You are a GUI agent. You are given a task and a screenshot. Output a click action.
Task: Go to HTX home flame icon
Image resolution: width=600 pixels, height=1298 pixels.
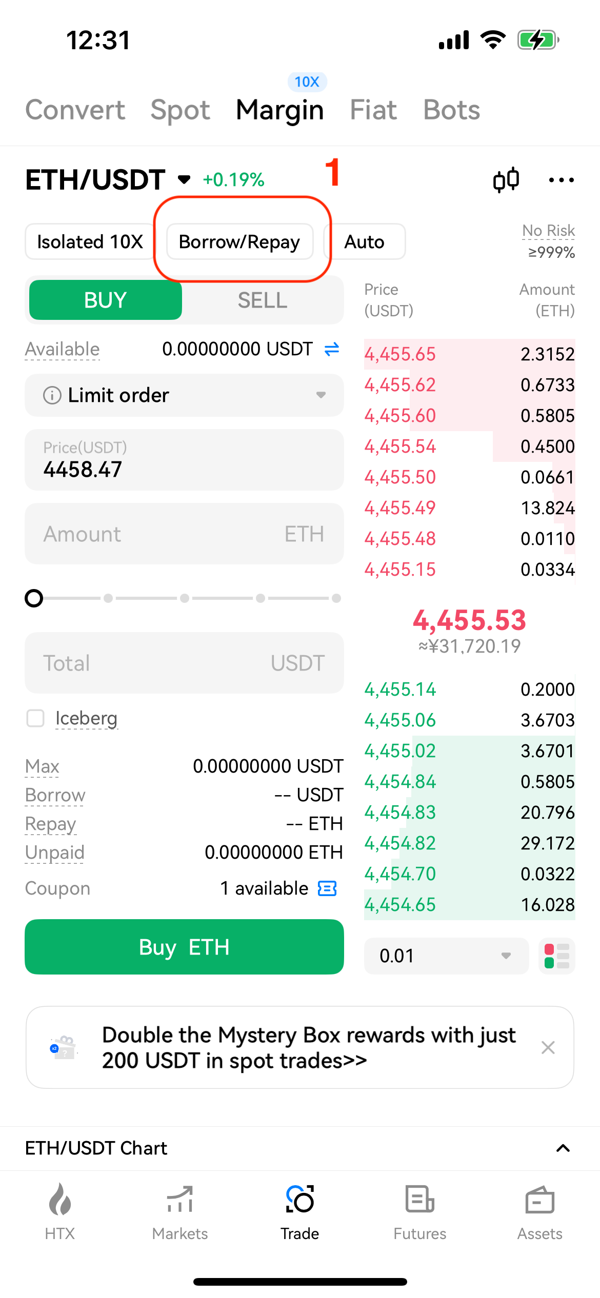[60, 1212]
